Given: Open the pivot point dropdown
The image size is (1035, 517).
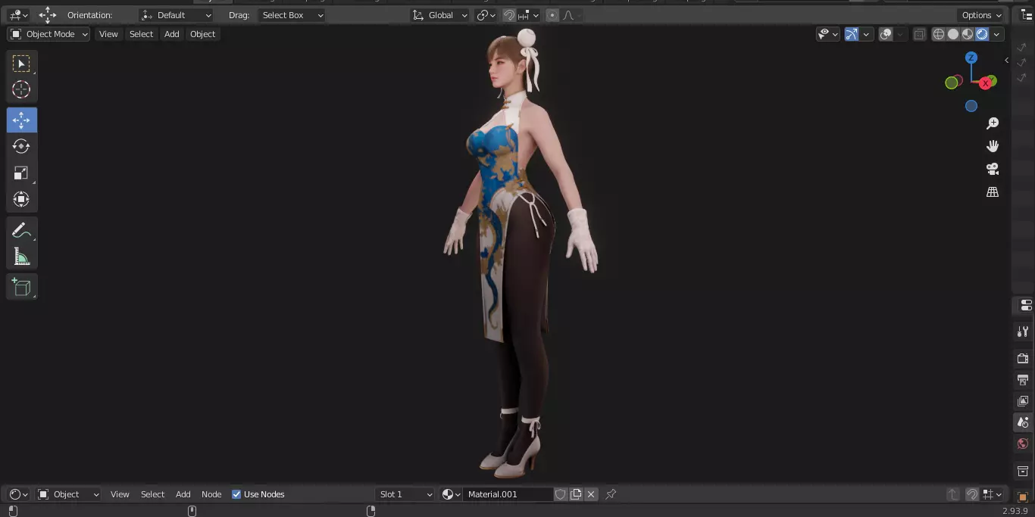Looking at the screenshot, I should click(486, 15).
